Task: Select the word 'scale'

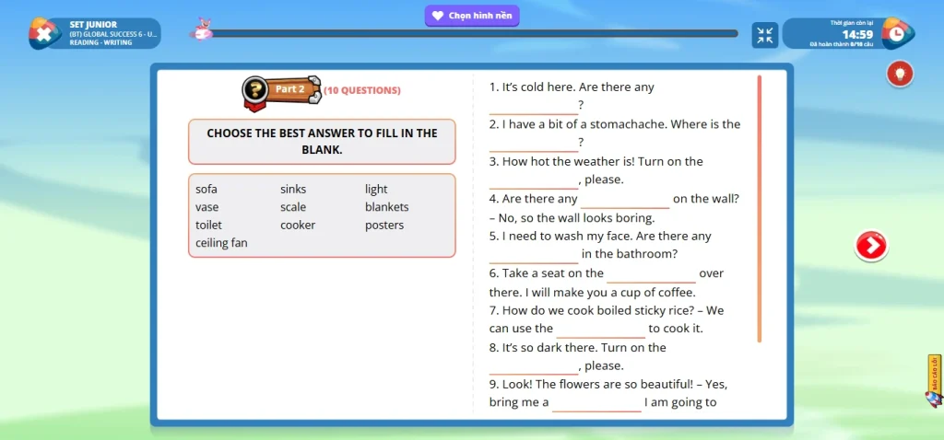Action: (x=293, y=207)
